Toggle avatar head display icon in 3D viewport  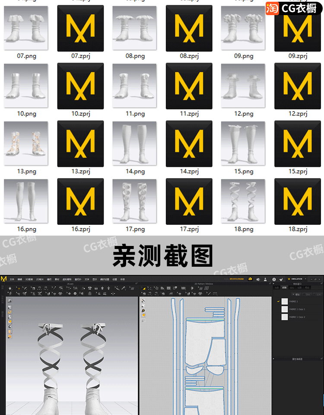pos(10,332)
